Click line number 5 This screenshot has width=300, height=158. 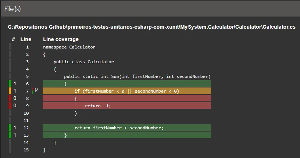coord(27,76)
